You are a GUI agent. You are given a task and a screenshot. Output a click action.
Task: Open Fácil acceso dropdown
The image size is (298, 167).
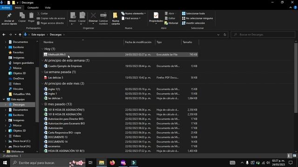131,19
